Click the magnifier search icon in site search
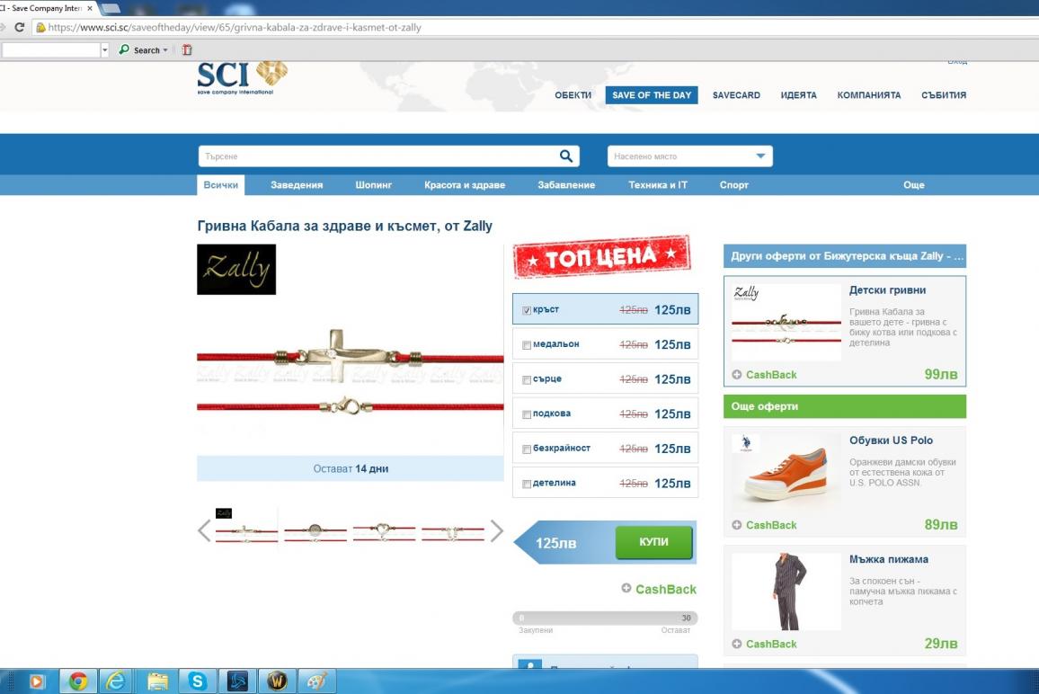1039x694 pixels. (566, 156)
